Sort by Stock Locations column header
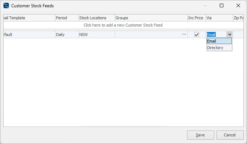This screenshot has width=247, height=144. [x=97, y=18]
